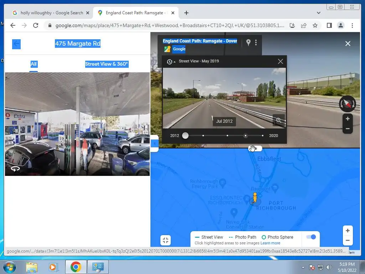Open Chrome side panel
Viewport: 365px width, 274px height.
[329, 25]
